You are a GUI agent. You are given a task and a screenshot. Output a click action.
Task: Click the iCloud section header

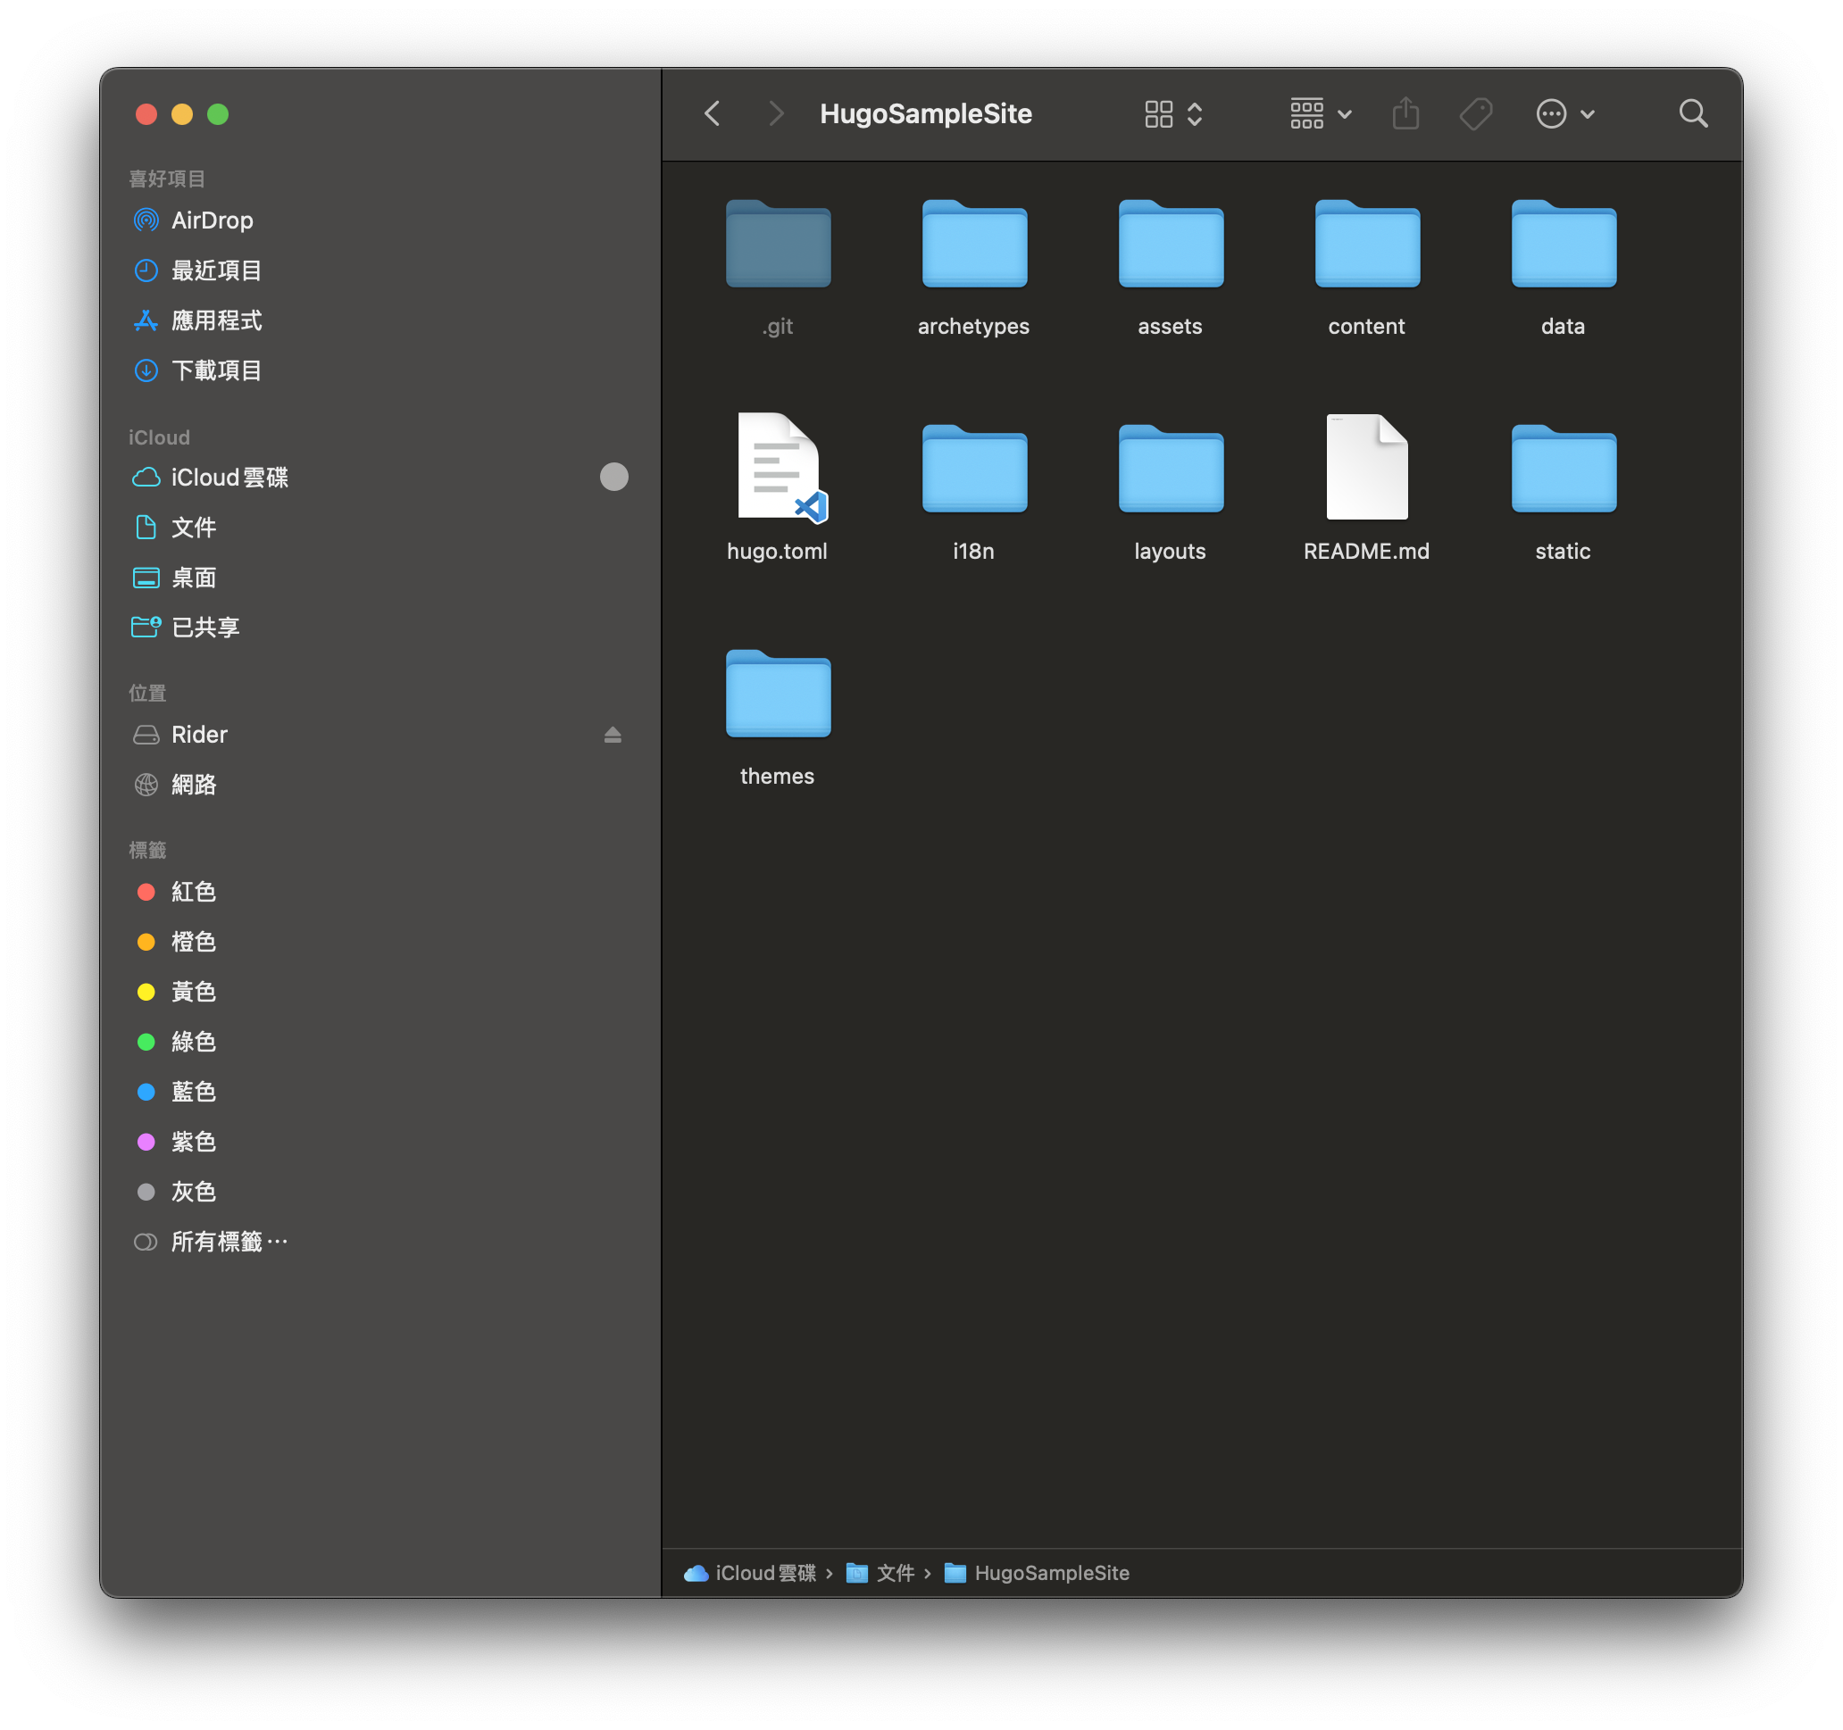160,437
